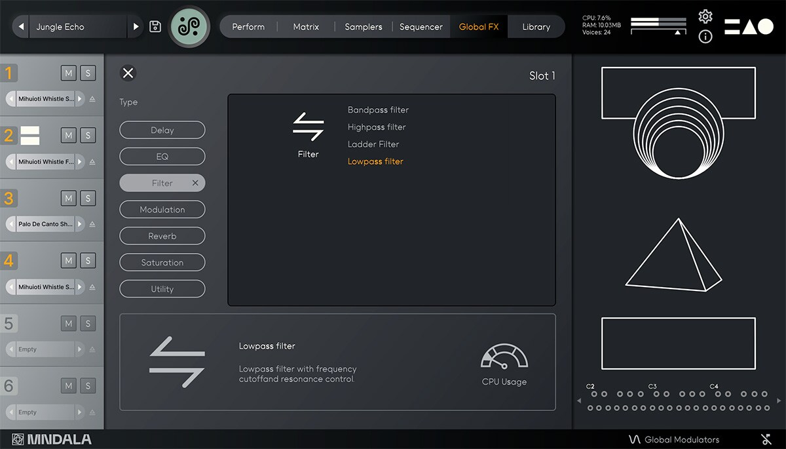Image resolution: width=786 pixels, height=449 pixels.
Task: Click the Mndala spiral logo button
Action: click(189, 27)
